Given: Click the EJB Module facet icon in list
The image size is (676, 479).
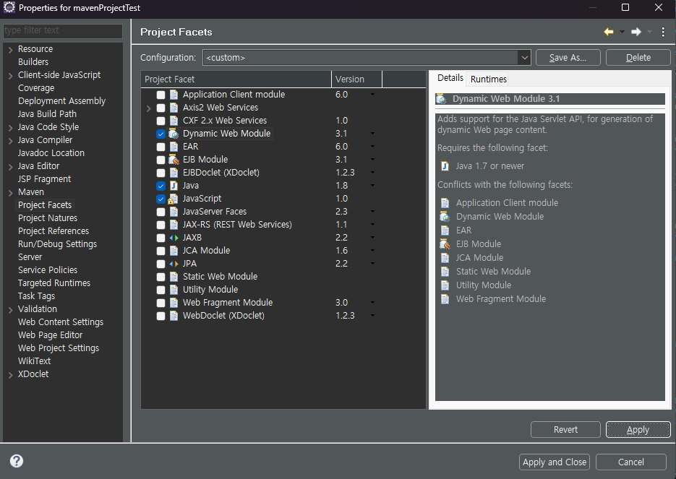Looking at the screenshot, I should 174,160.
